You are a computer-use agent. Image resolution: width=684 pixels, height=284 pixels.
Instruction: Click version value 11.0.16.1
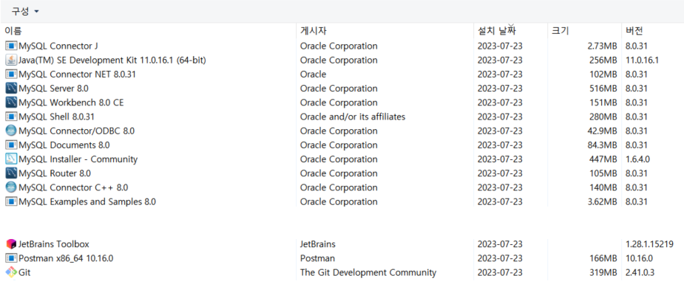pos(642,60)
